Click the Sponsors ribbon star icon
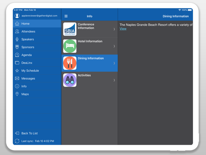206x155 pixels. [x=17, y=47]
